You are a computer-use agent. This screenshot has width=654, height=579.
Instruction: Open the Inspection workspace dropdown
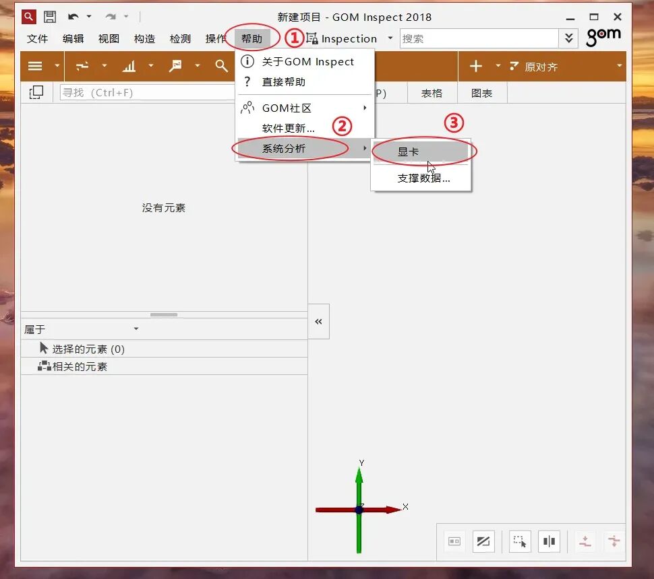390,38
